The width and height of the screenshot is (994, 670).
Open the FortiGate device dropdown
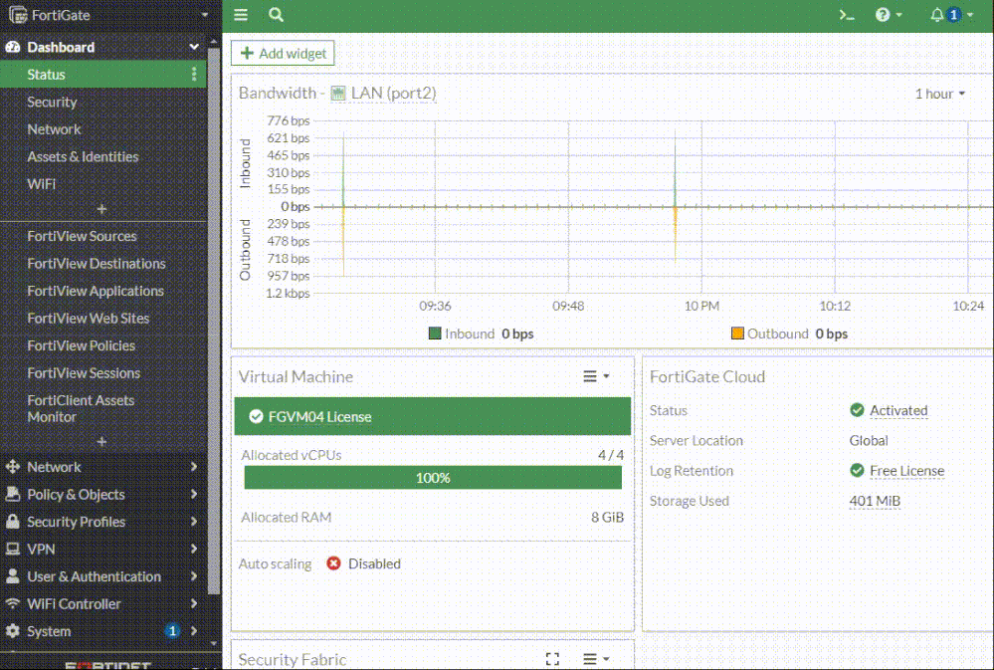[107, 15]
